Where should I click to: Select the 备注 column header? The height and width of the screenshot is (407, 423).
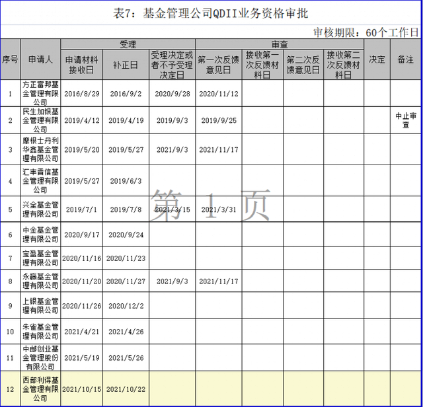tap(406, 59)
